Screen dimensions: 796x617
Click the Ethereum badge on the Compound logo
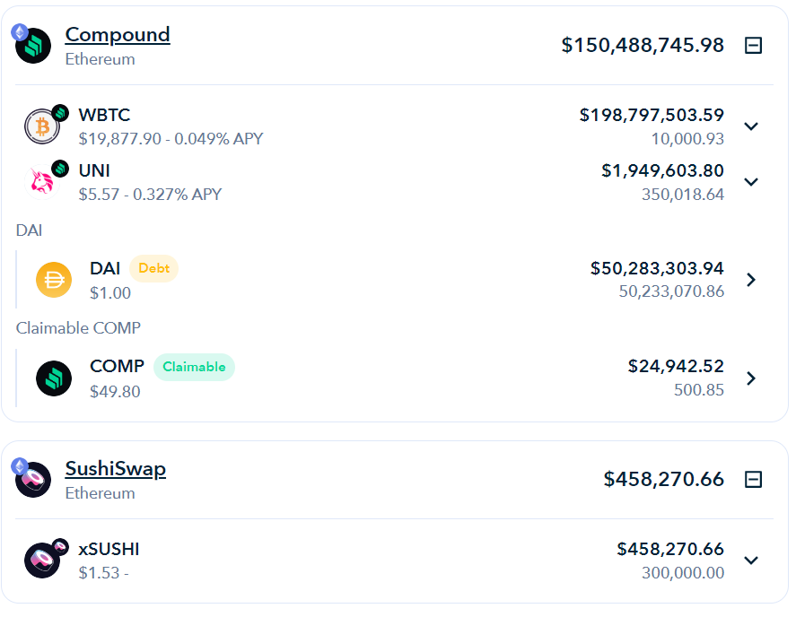pyautogui.click(x=20, y=32)
